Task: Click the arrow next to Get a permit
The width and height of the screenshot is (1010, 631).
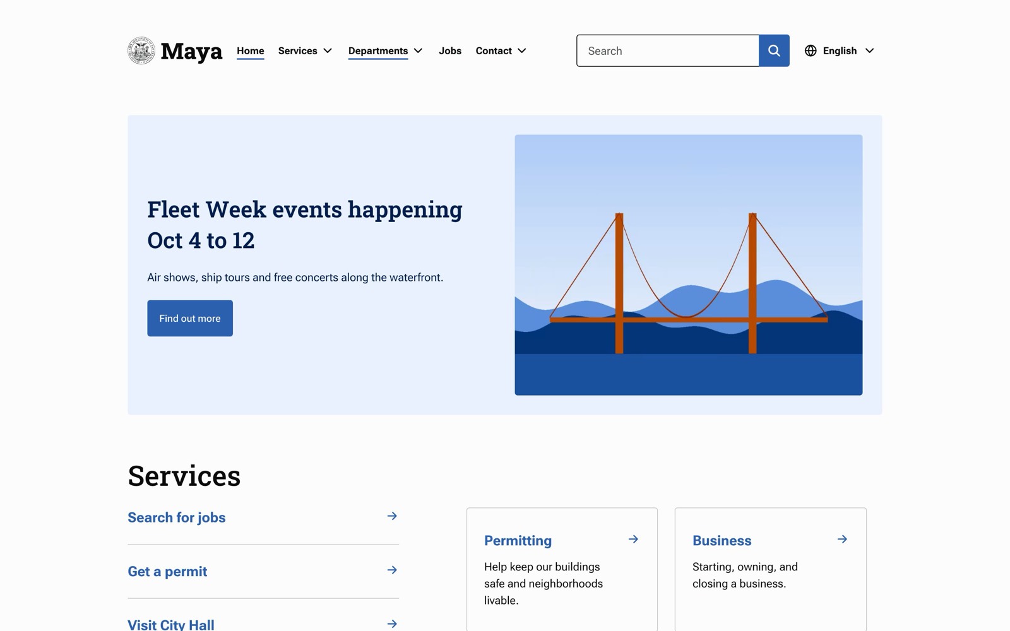Action: [392, 570]
